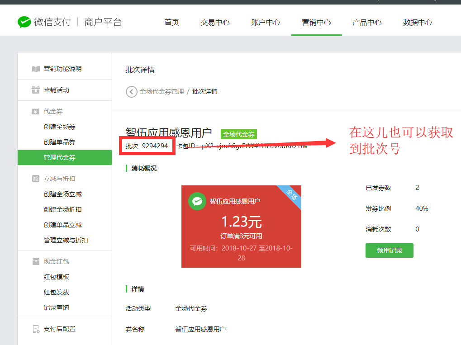The height and width of the screenshot is (345, 461).
Task: Click the red envelope icon beside 现金红包
Action: coord(36,261)
